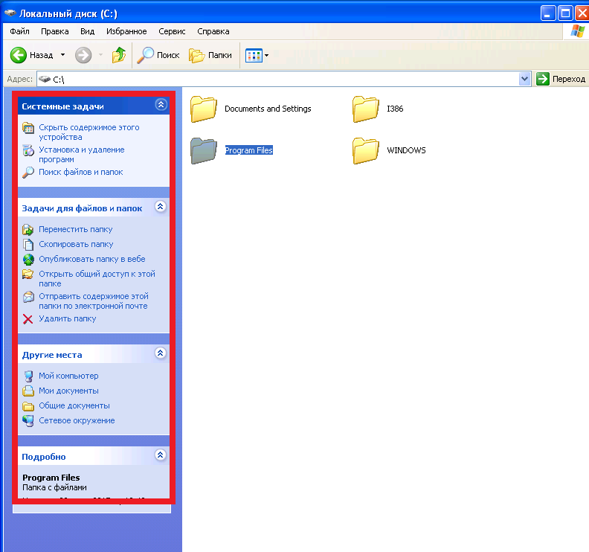Click the grayed Forward arrow button
589x552 pixels.
83,55
